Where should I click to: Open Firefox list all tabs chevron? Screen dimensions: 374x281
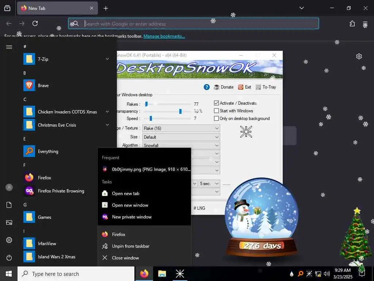click(301, 8)
